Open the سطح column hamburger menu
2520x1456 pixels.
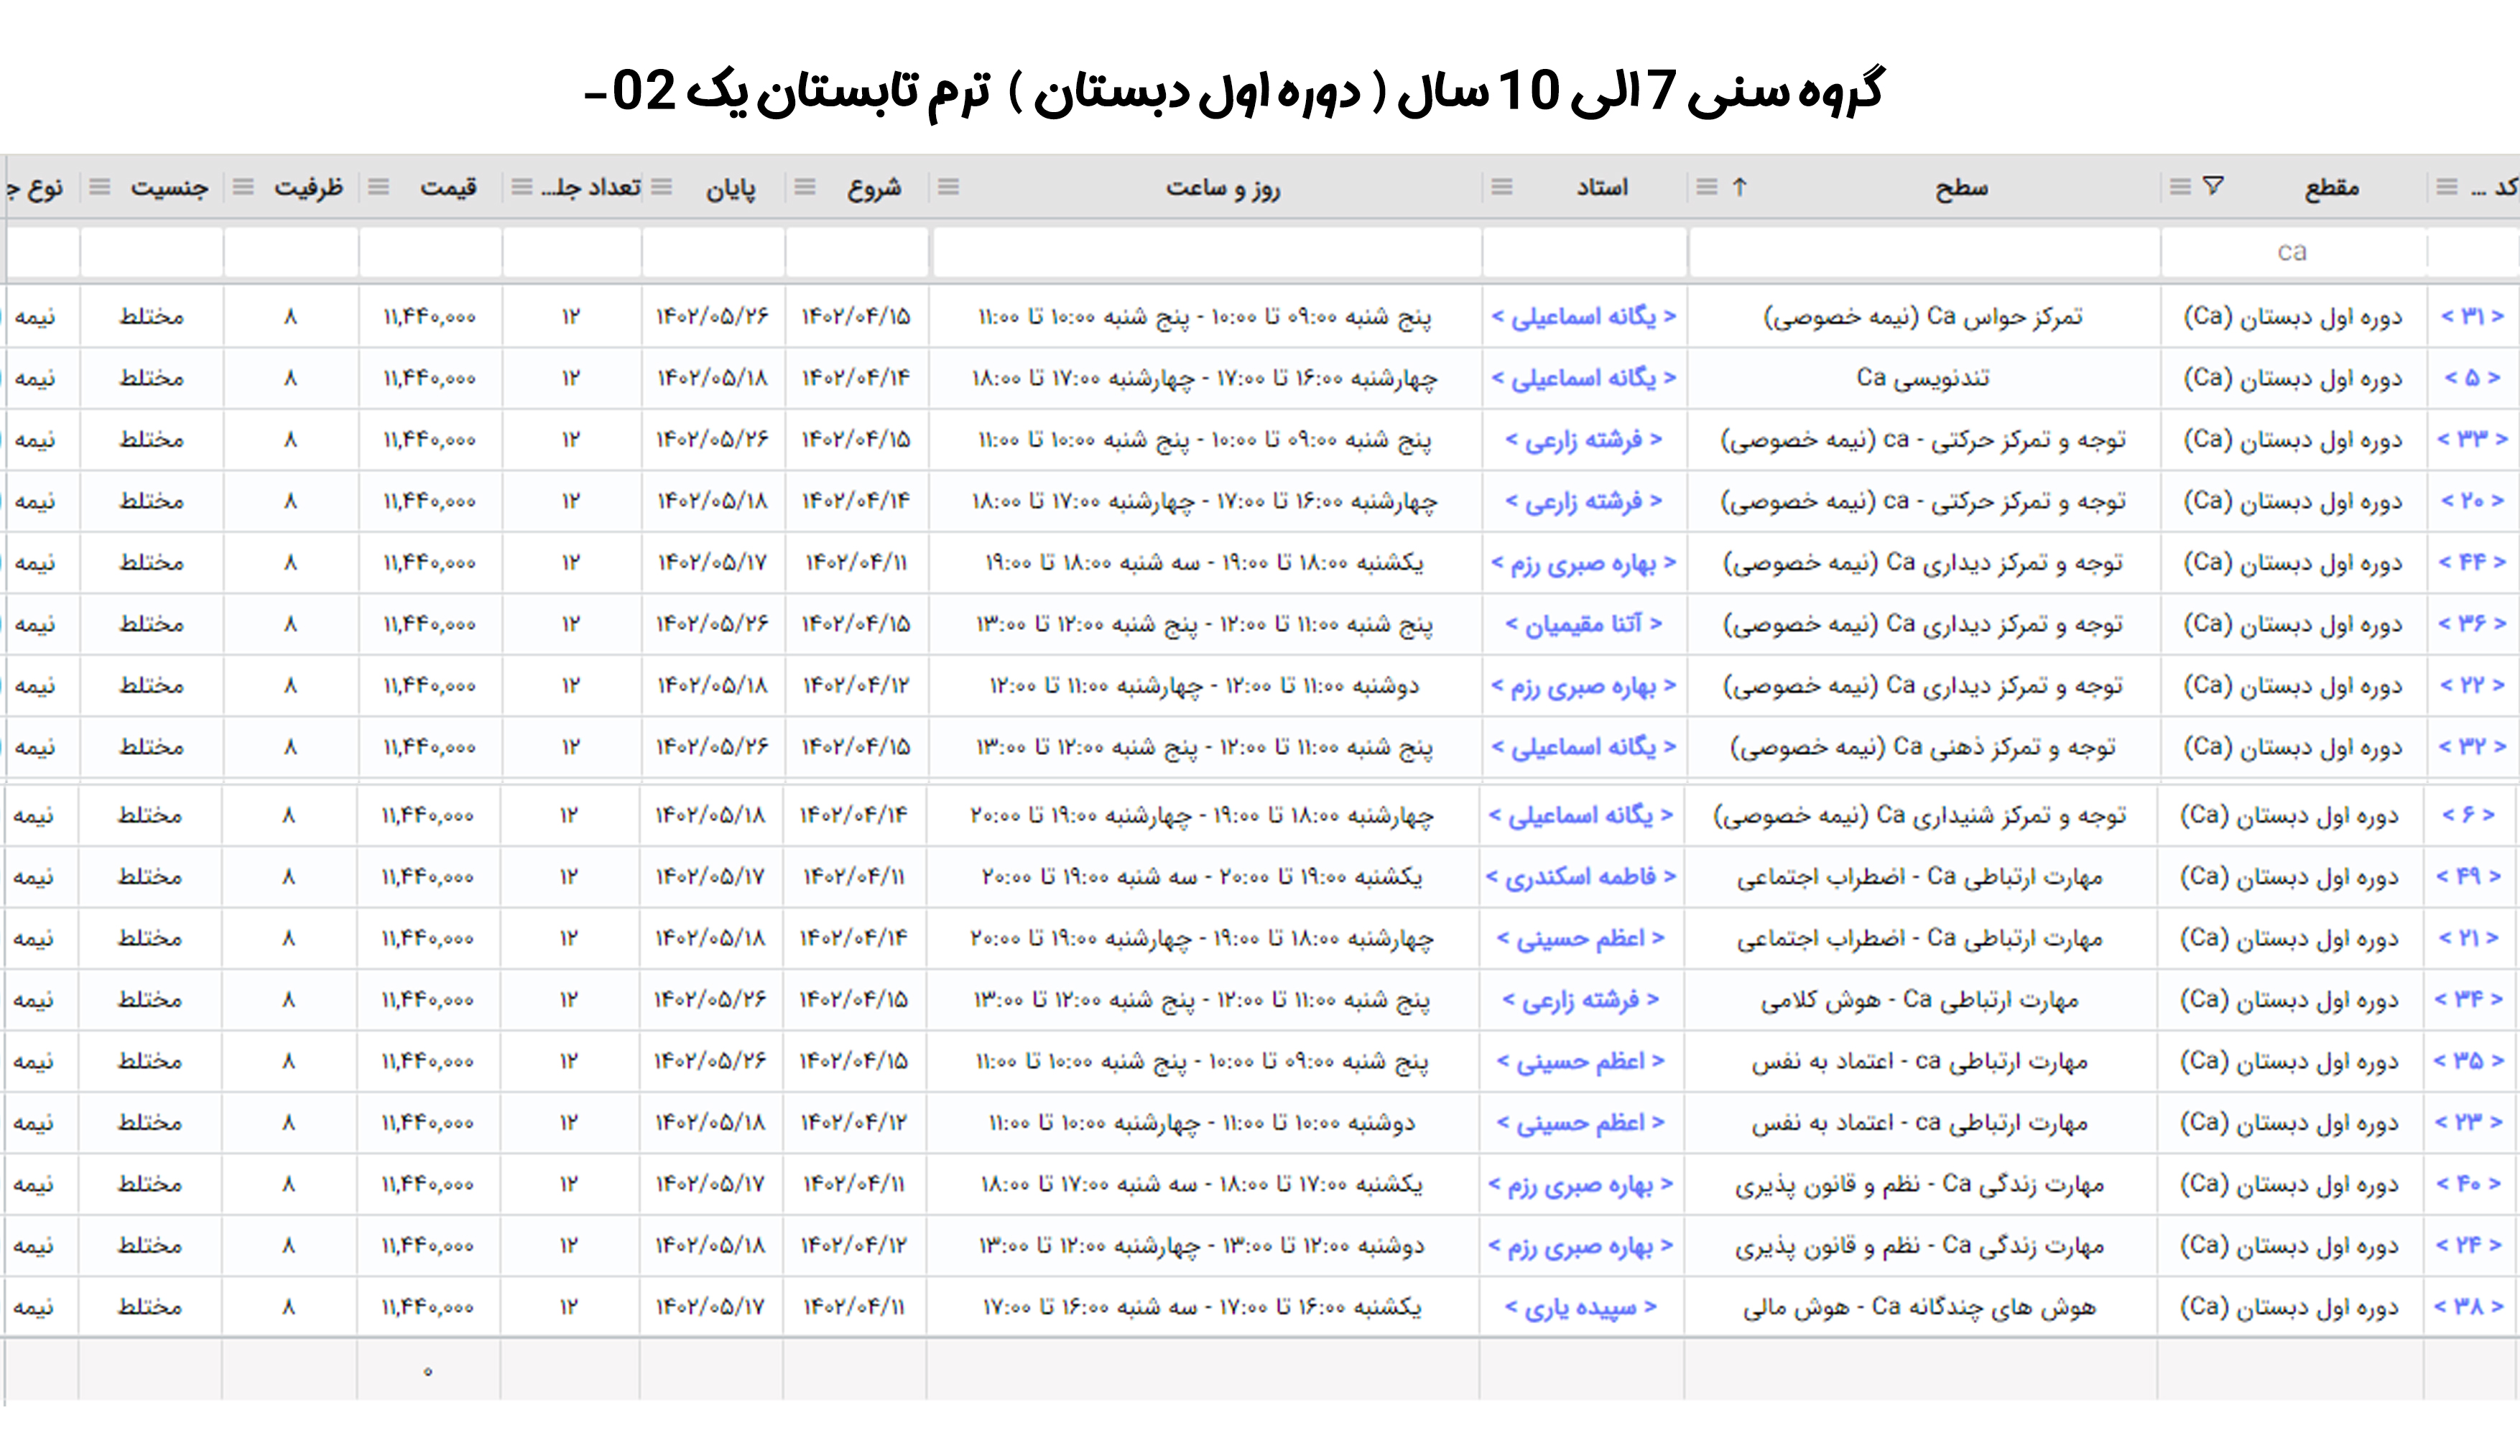click(x=1707, y=187)
